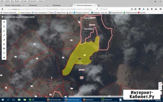163x102 pixels.
Task: Switch to the Москва - Портал города tab
Action: tap(13, 5)
